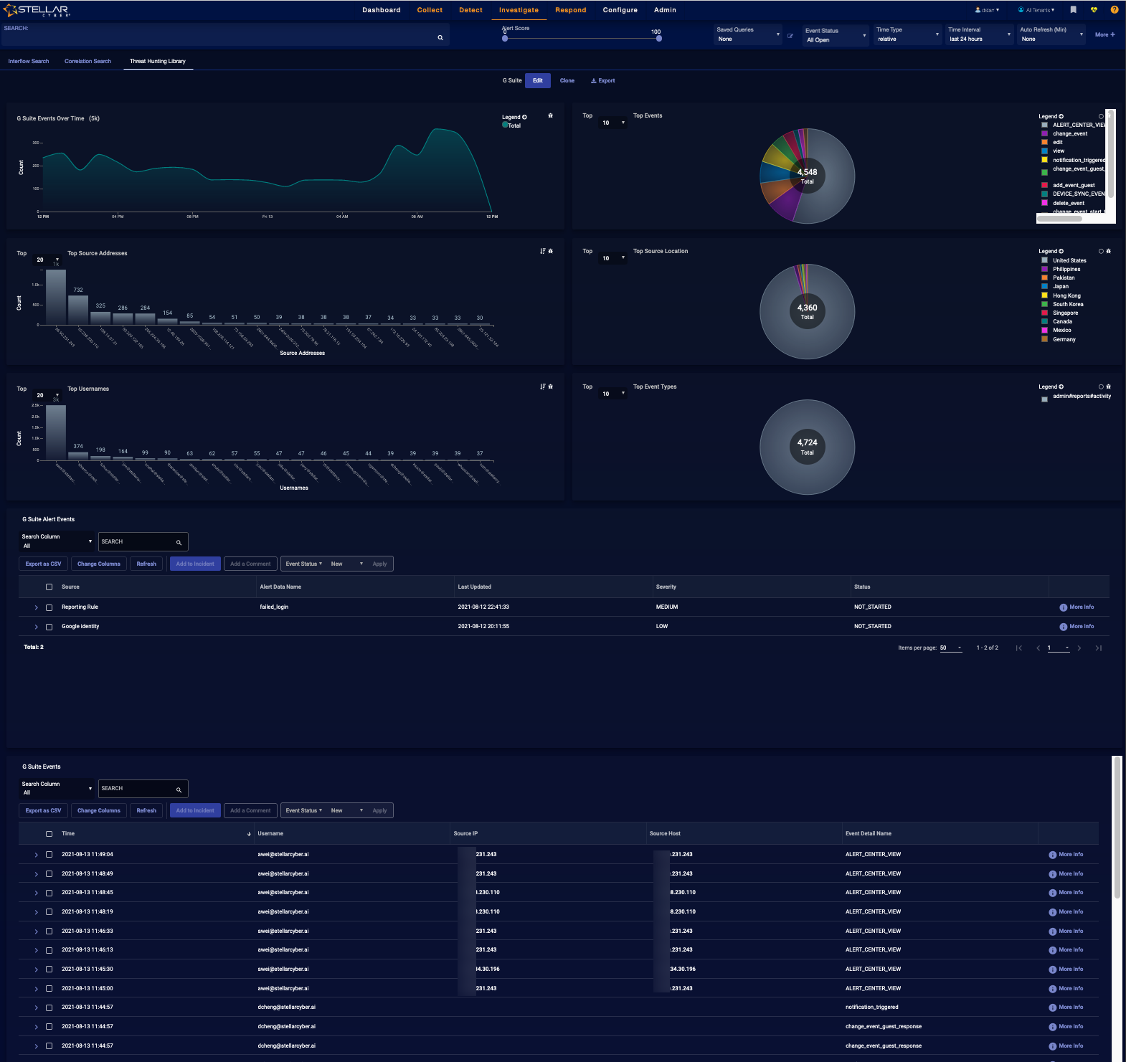Open the Detect menu
The width and height of the screenshot is (1126, 1062).
[470, 10]
